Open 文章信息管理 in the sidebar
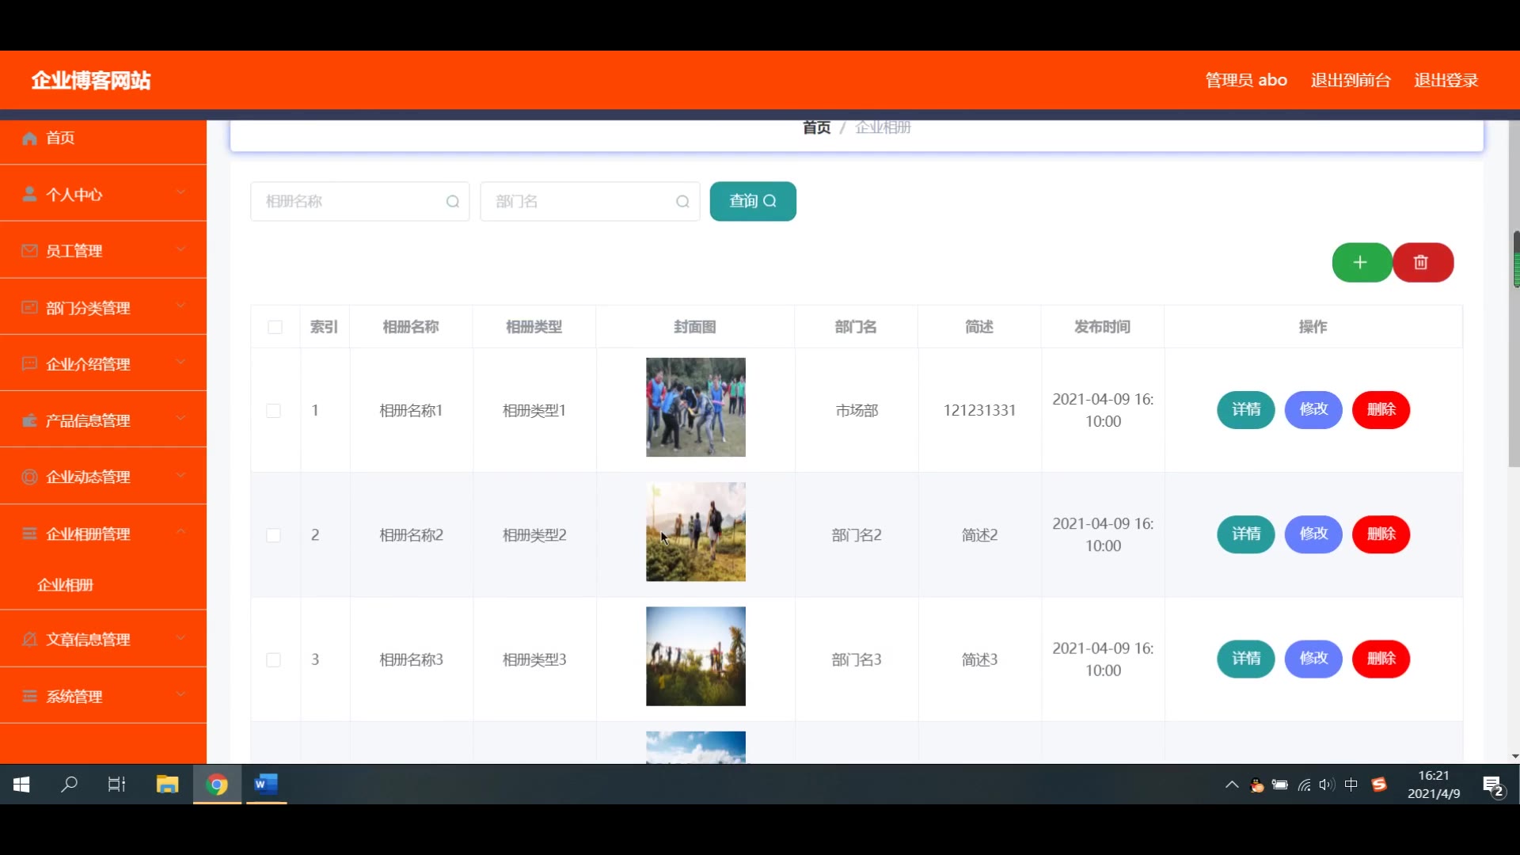Image resolution: width=1520 pixels, height=855 pixels. pyautogui.click(x=89, y=639)
